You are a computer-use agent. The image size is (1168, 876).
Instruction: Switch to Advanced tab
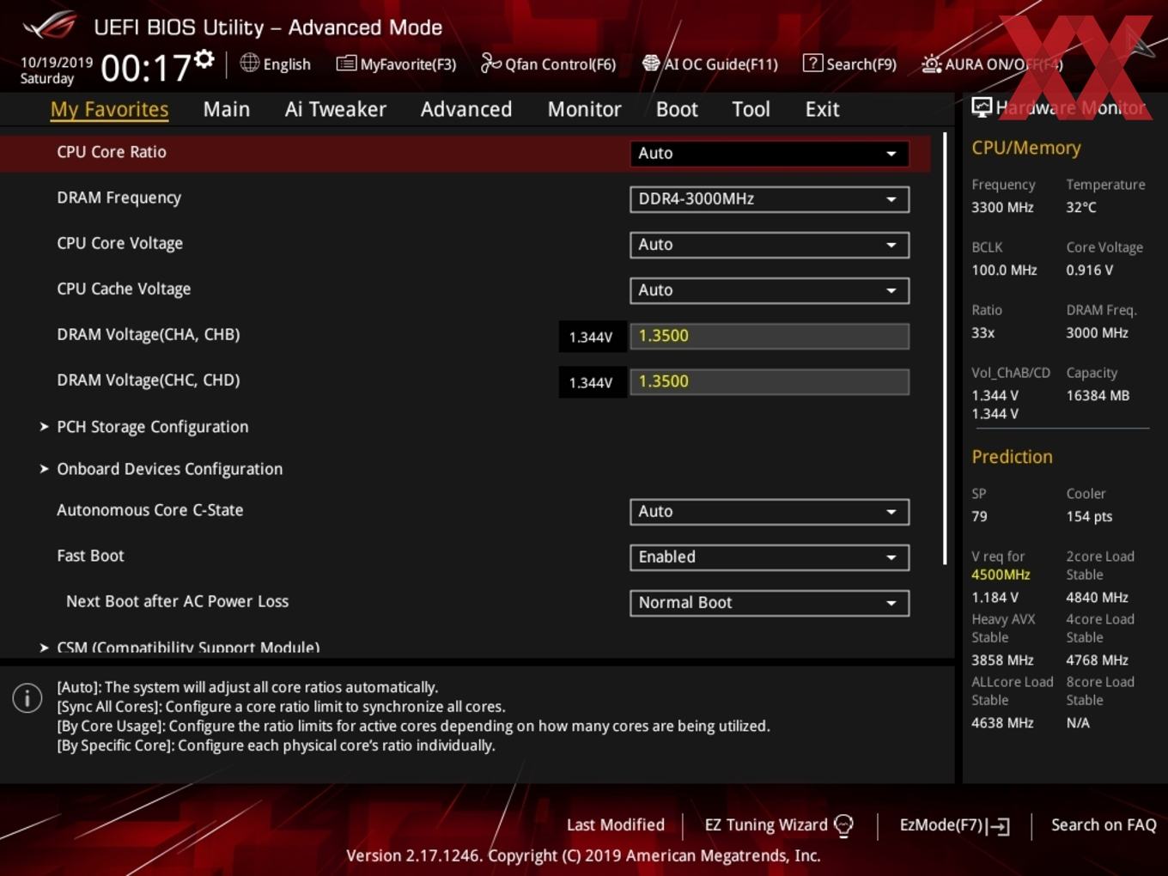point(466,109)
